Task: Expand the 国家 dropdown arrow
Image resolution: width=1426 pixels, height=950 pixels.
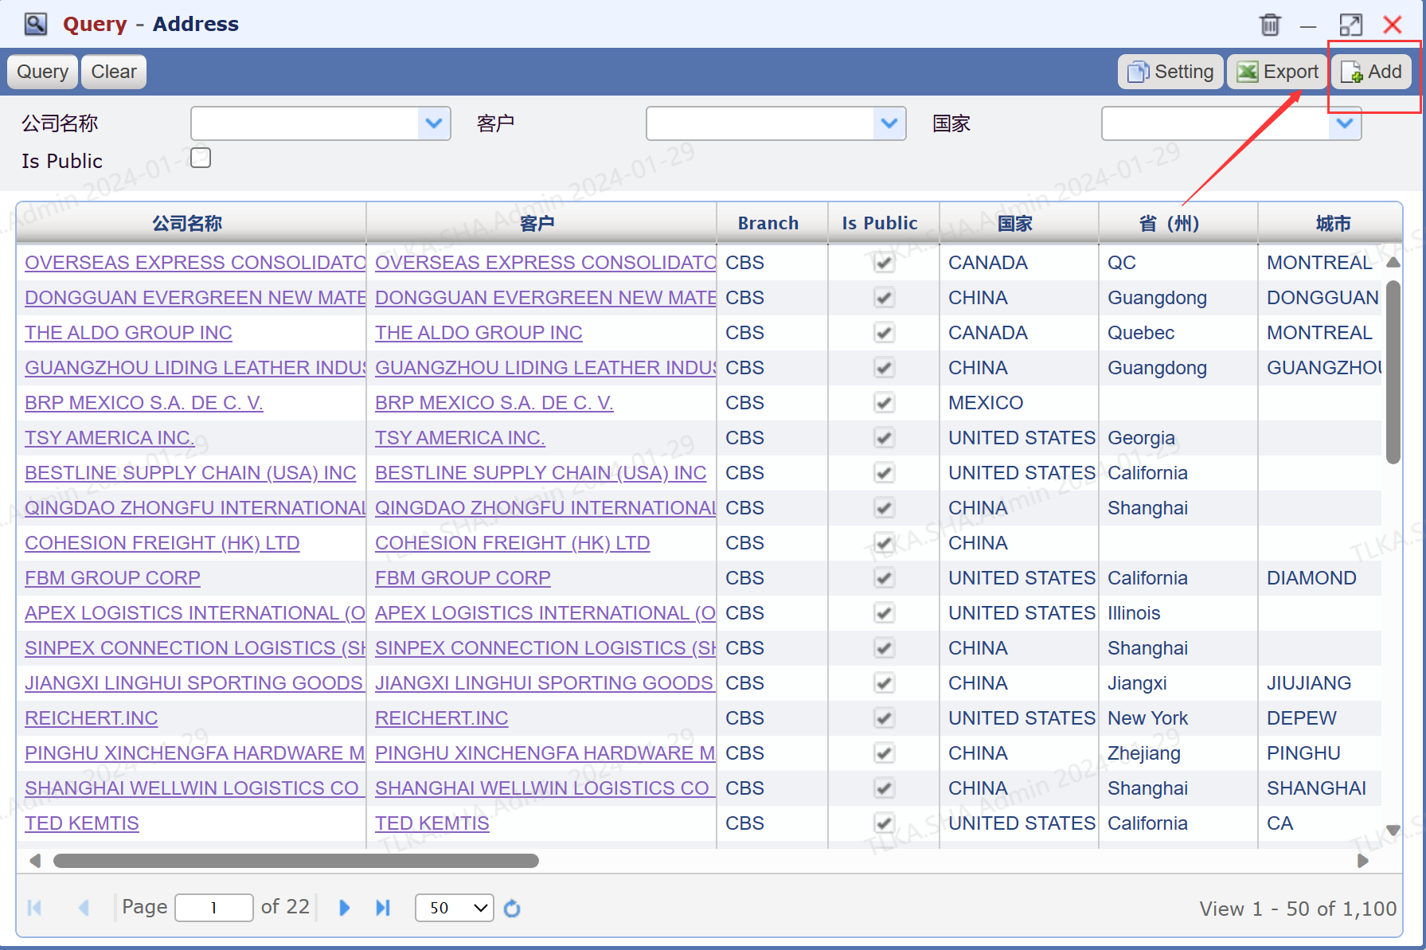Action: [1345, 123]
